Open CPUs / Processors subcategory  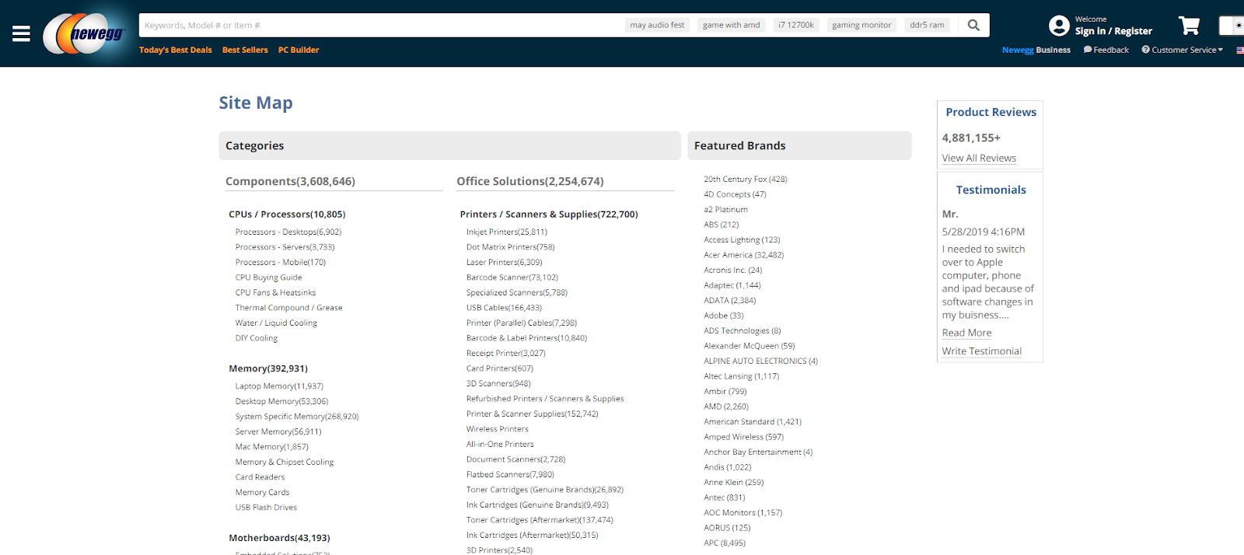click(287, 215)
